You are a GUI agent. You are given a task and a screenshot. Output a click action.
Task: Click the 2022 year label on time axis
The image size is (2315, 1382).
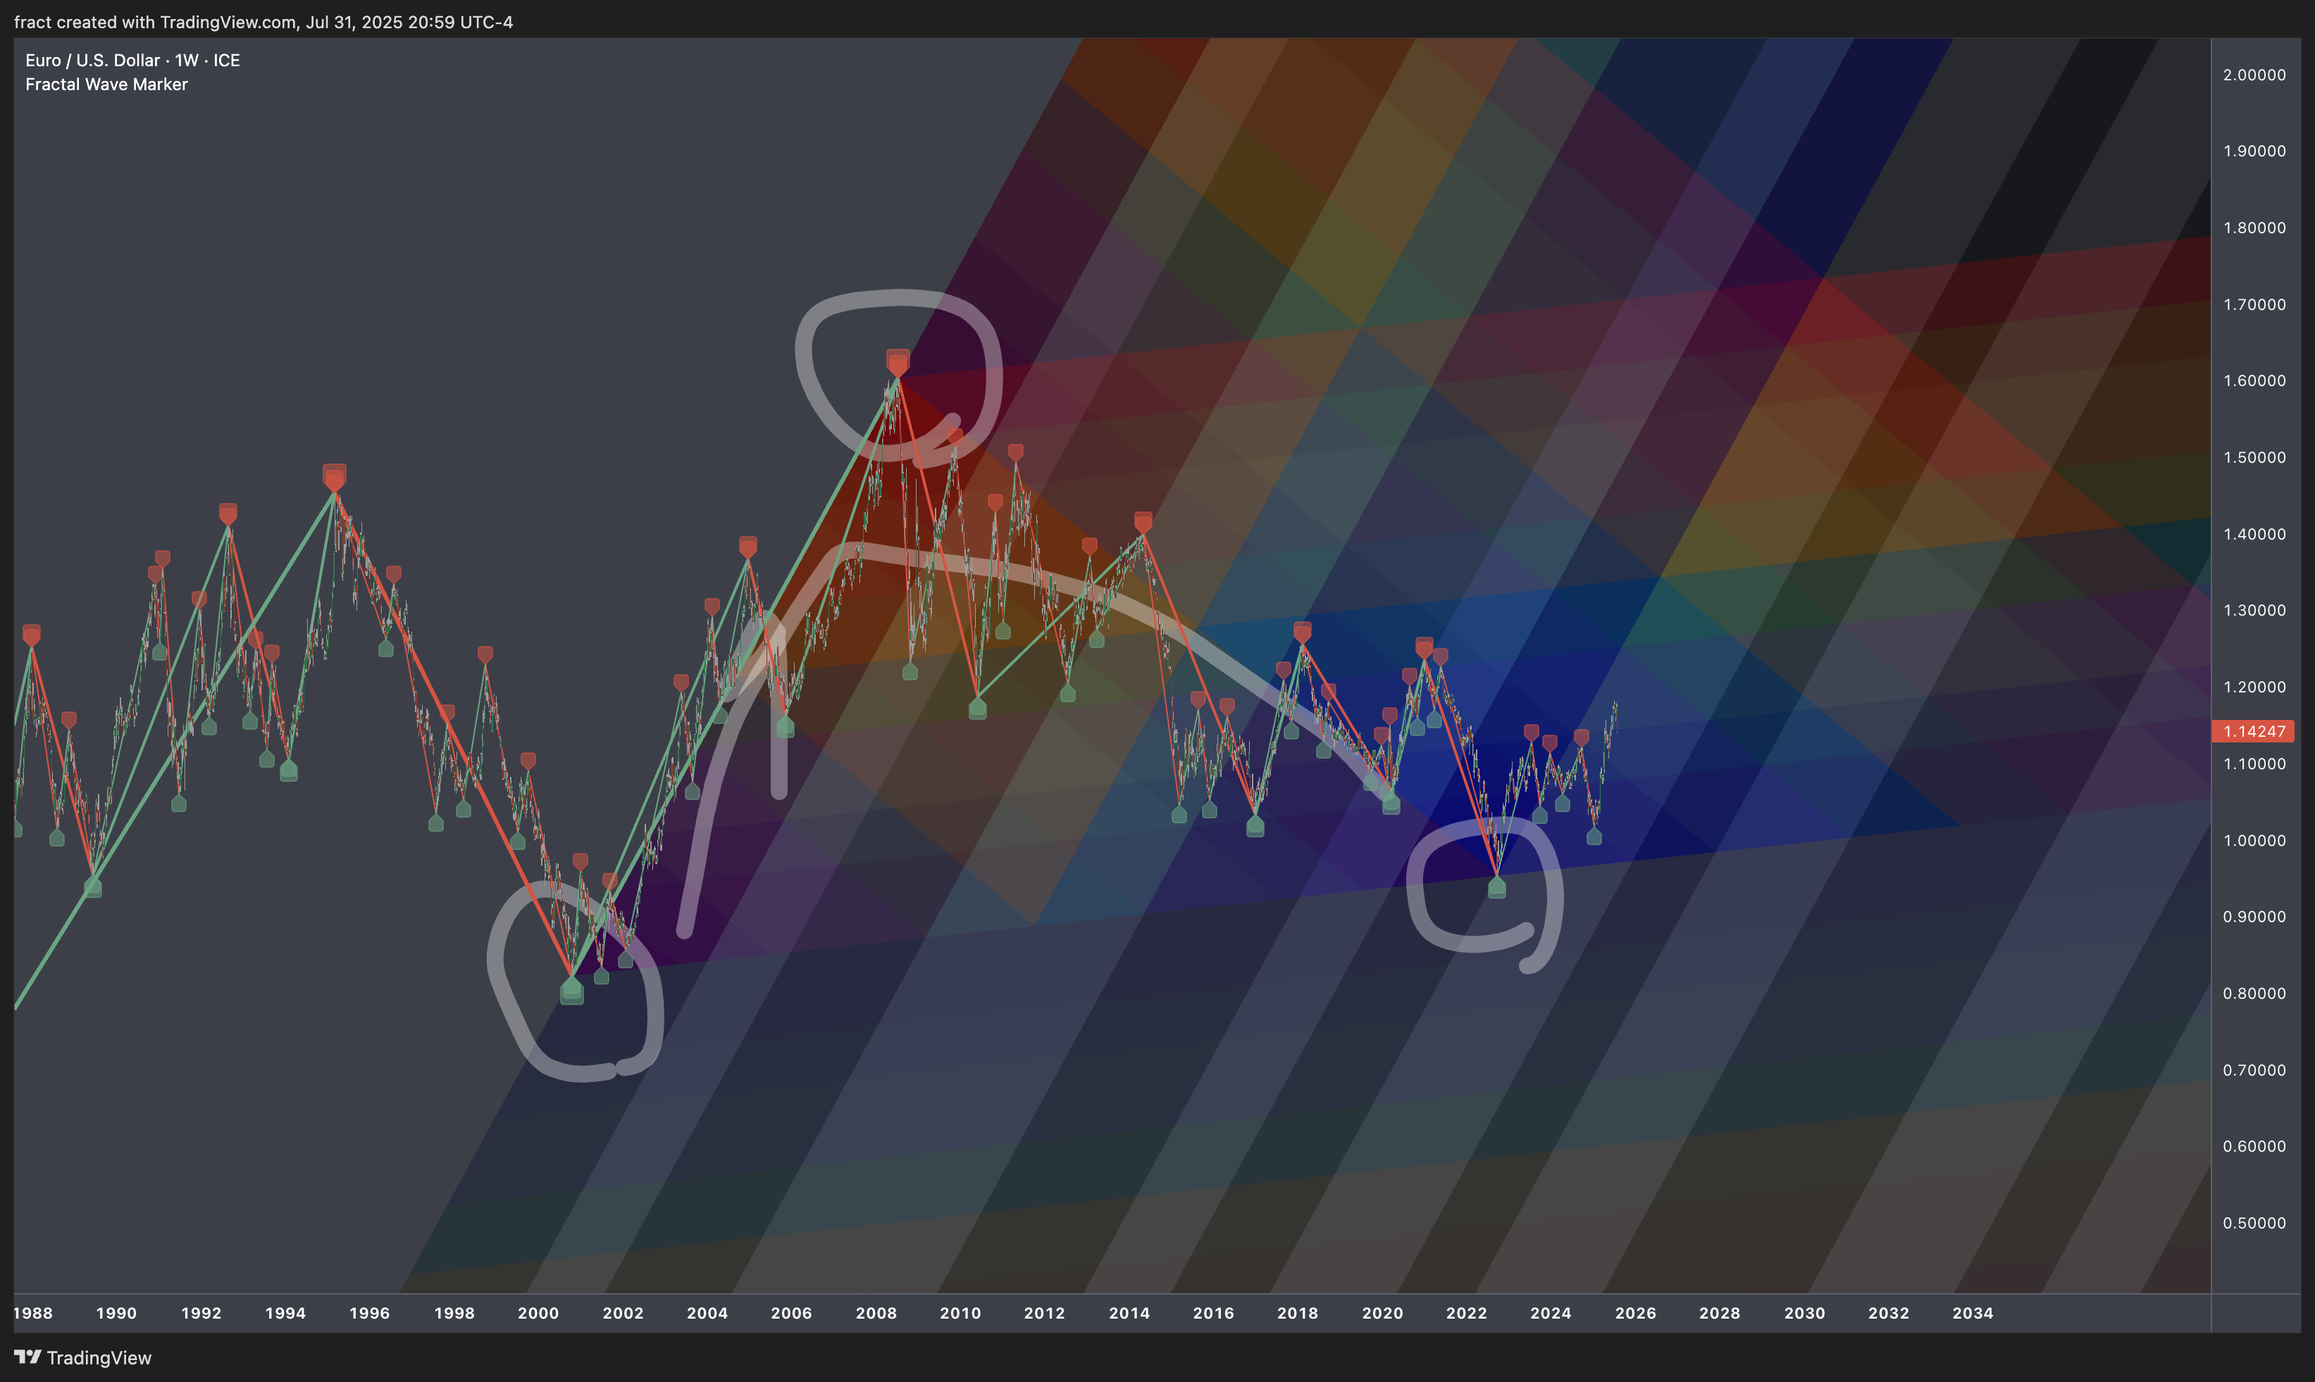pyautogui.click(x=1467, y=1313)
